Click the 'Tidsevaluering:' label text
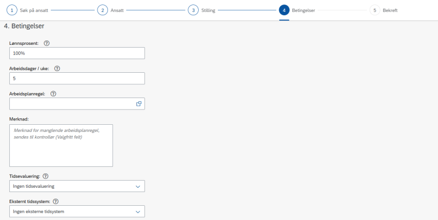 tap(25, 176)
